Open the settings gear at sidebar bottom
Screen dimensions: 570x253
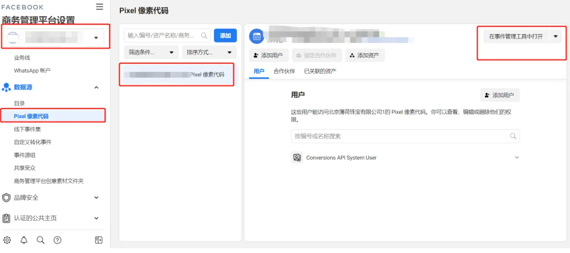7,240
